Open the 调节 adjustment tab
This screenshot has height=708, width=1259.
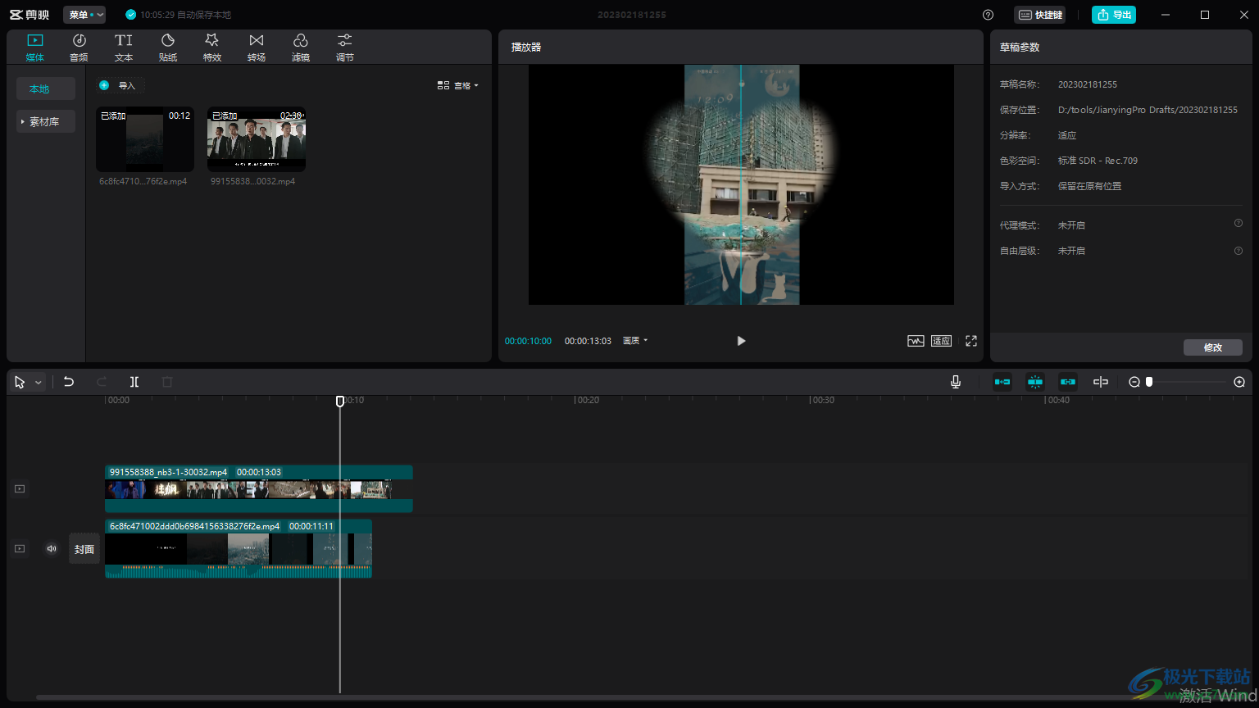click(345, 48)
